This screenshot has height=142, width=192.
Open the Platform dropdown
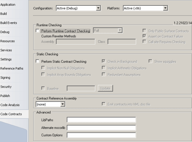[165, 8]
